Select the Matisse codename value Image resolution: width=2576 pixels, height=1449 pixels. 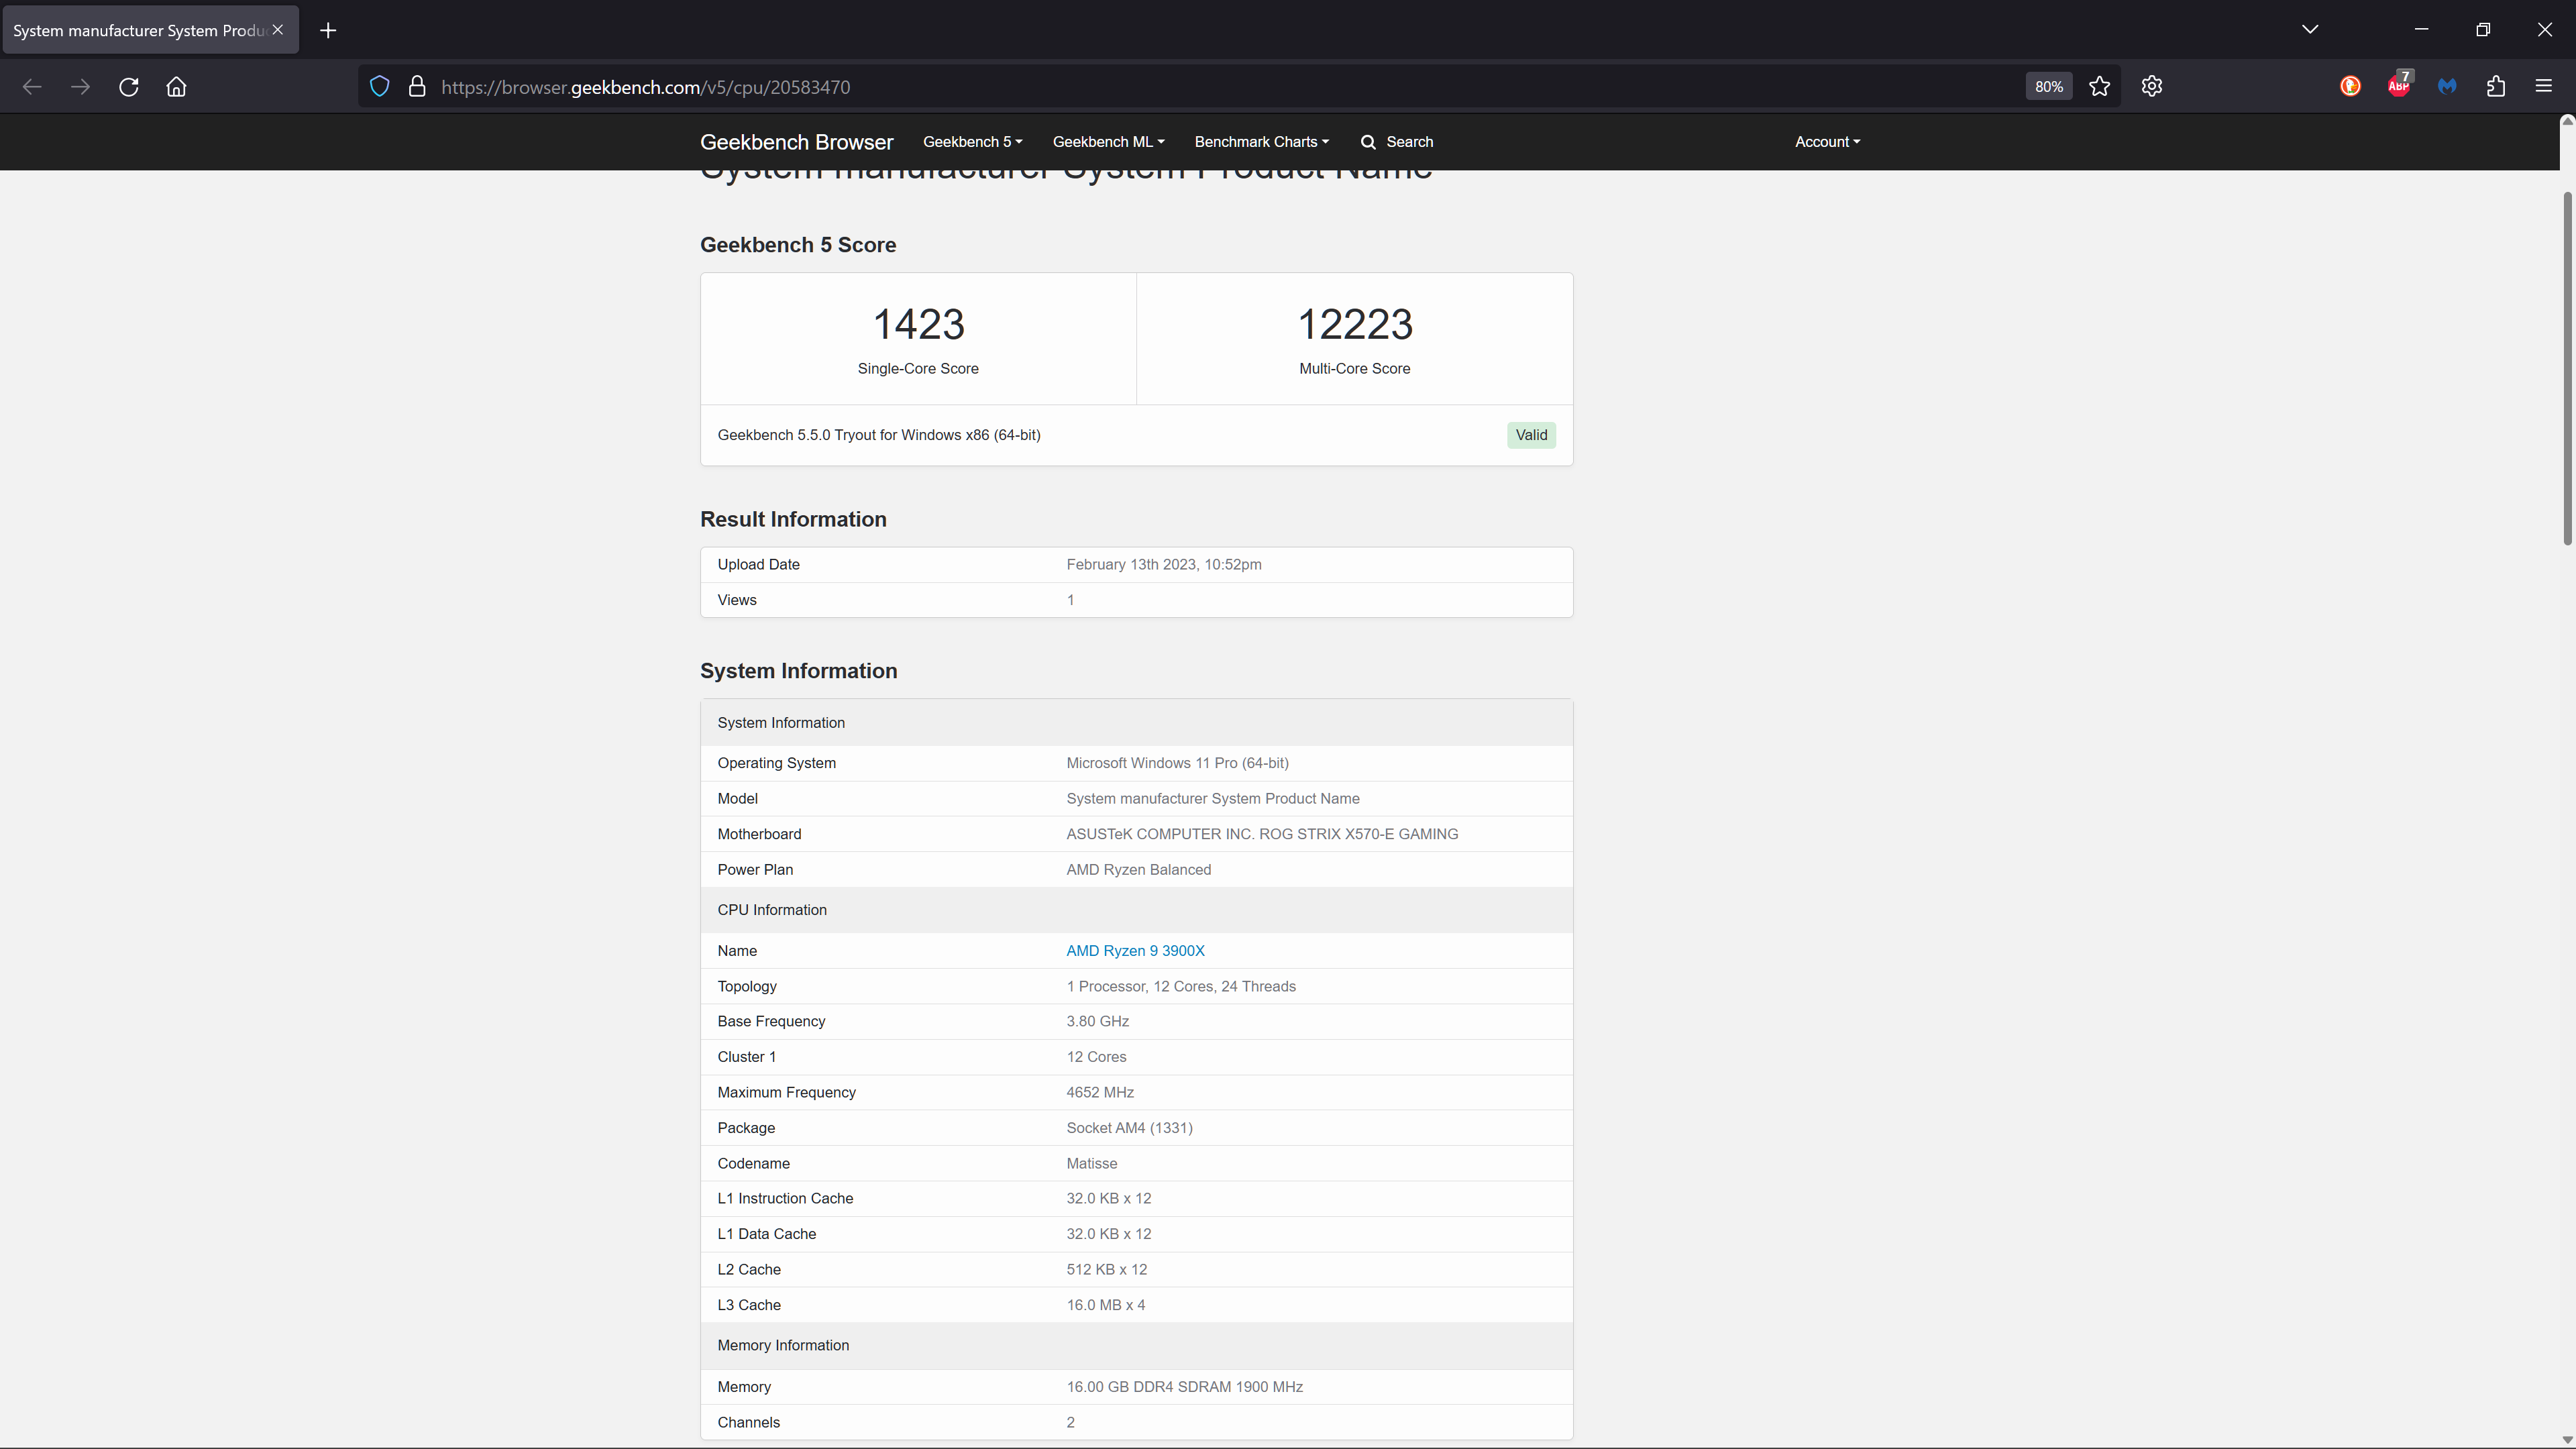click(1091, 1163)
